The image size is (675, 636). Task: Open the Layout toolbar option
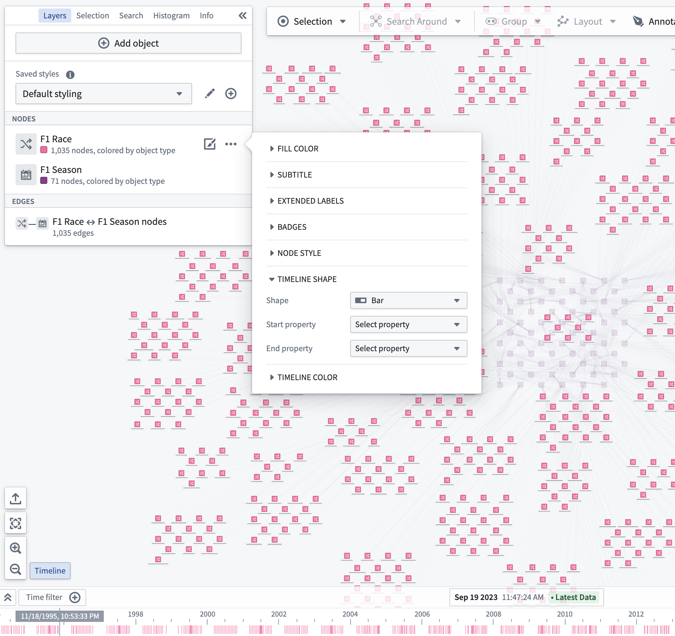587,22
